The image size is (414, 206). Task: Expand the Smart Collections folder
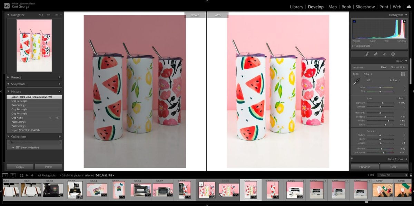(x=13, y=148)
